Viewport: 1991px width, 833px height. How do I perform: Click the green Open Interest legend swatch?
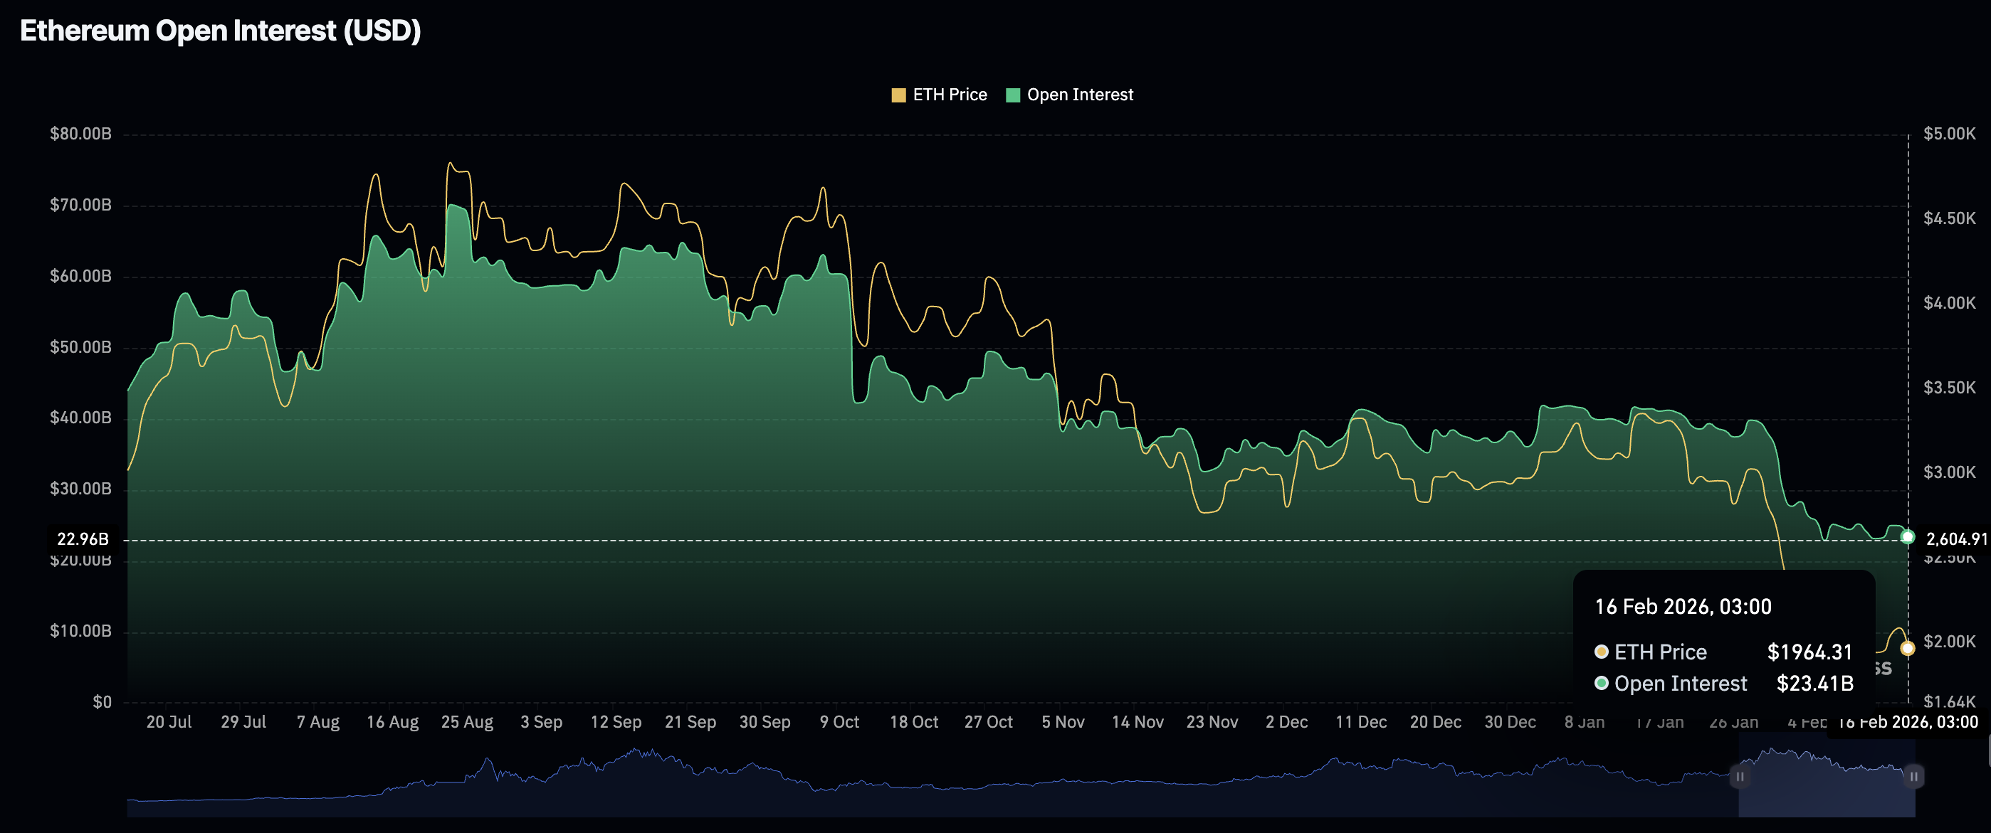click(x=1012, y=95)
